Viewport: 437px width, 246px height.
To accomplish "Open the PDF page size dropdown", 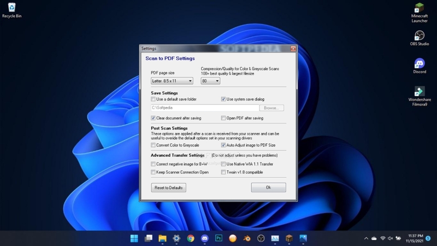I will click(172, 81).
